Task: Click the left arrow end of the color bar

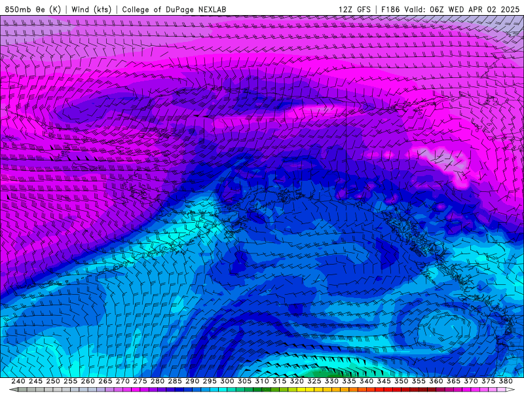Action: (13, 390)
